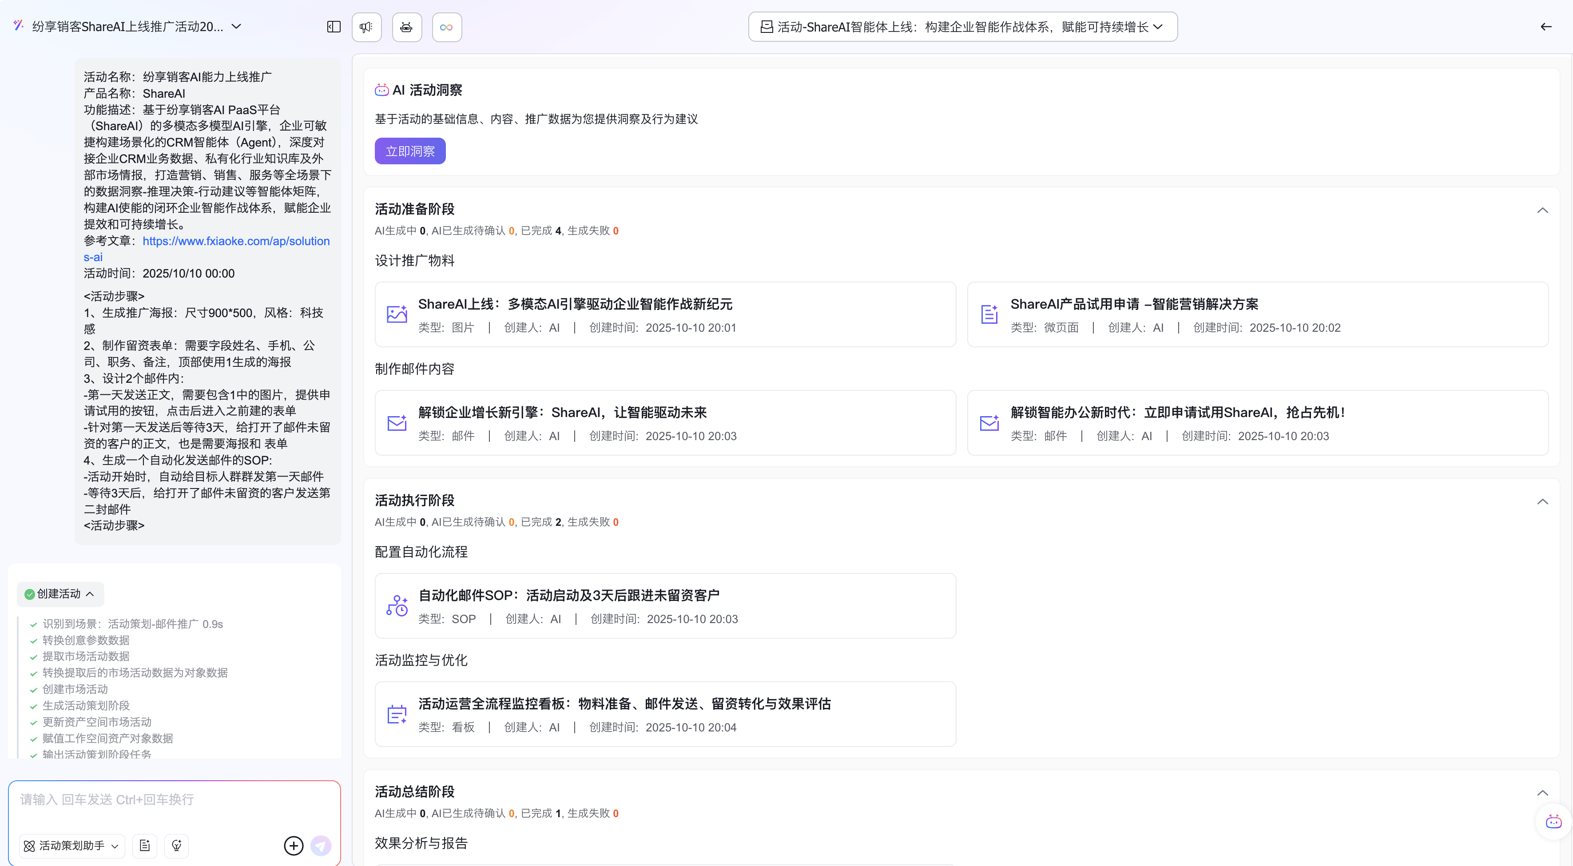The width and height of the screenshot is (1573, 866).
Task: Click the paper plane send button
Action: click(x=321, y=845)
